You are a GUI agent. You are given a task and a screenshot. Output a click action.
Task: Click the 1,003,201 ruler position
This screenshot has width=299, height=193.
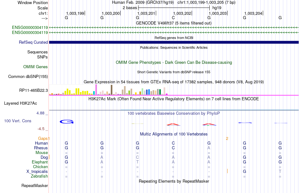coord(146,13)
